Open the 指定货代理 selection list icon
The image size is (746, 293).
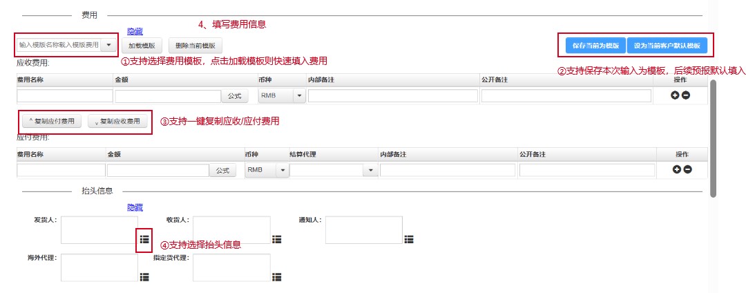(x=276, y=276)
